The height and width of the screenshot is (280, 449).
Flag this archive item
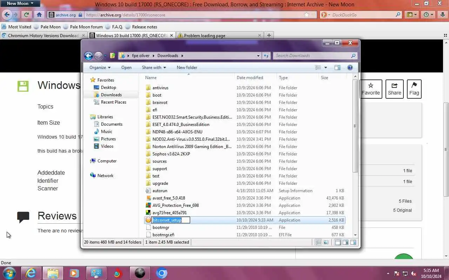click(414, 89)
